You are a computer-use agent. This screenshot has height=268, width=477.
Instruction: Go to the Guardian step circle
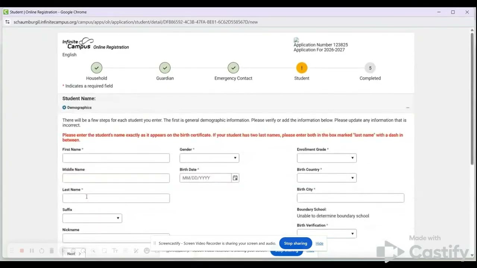165,68
